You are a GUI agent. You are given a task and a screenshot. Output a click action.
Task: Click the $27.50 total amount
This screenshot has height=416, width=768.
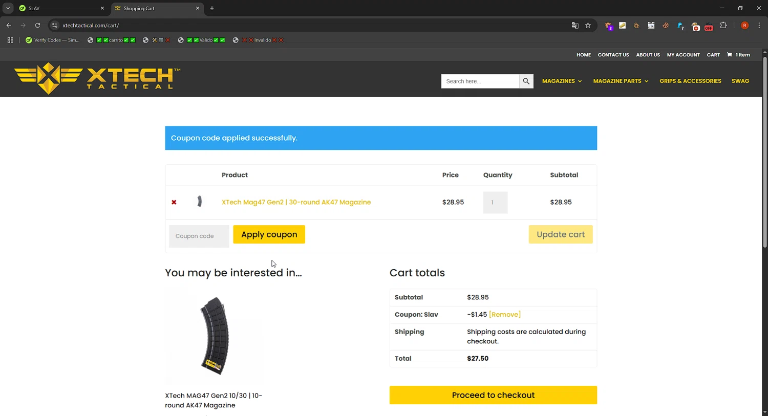tap(478, 358)
